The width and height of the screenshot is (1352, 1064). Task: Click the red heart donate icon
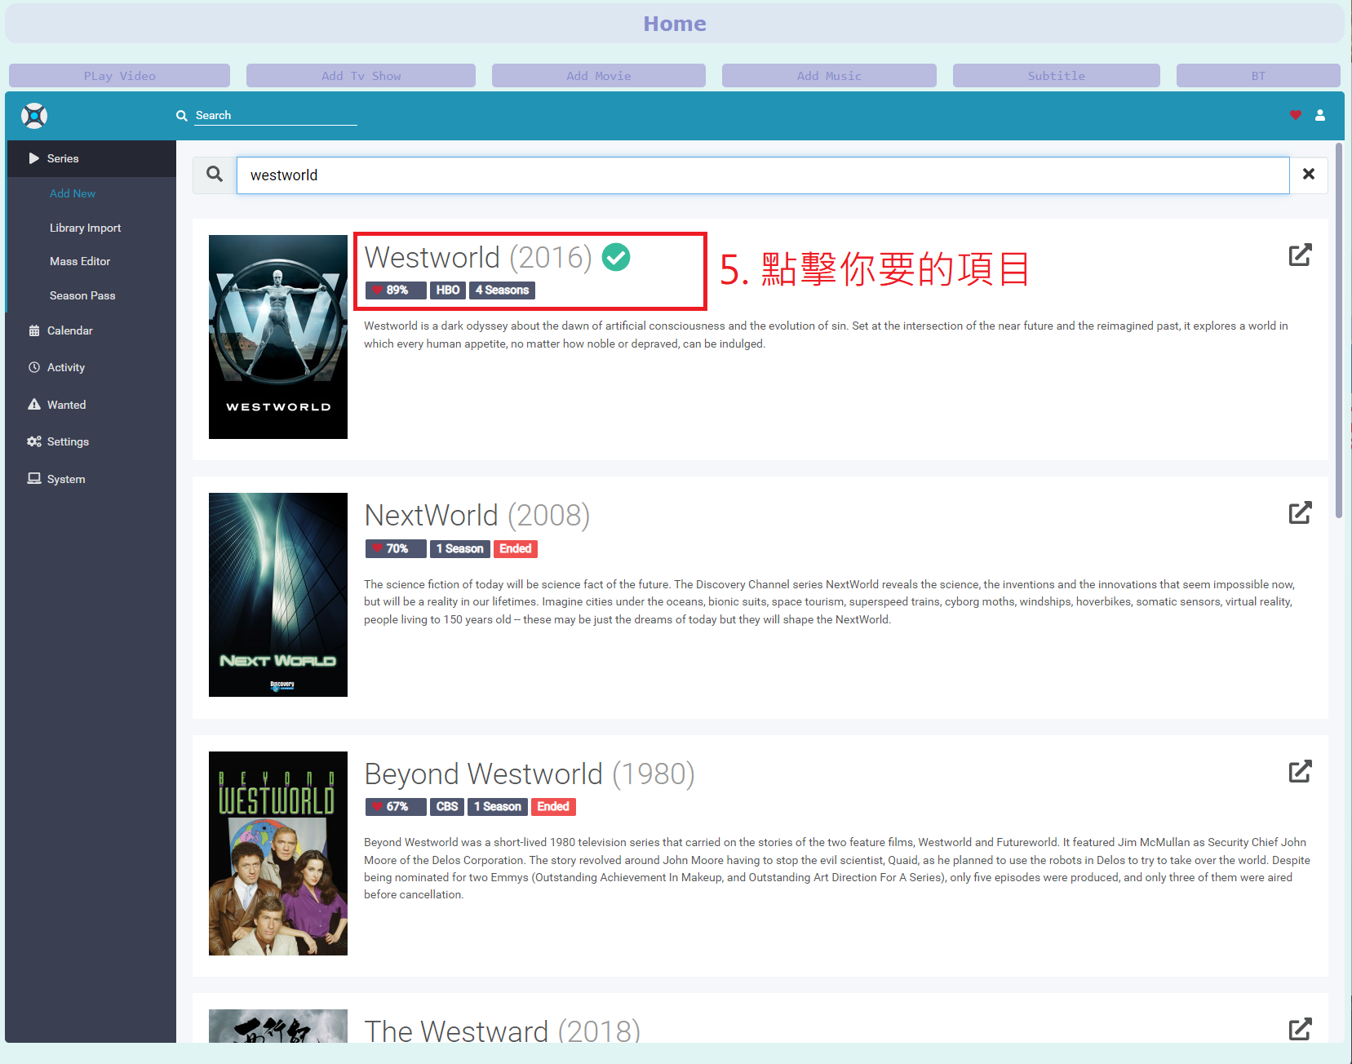coord(1295,115)
